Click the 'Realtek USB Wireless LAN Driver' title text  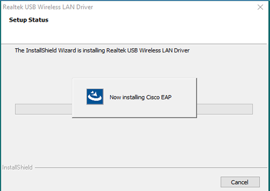tap(48, 7)
